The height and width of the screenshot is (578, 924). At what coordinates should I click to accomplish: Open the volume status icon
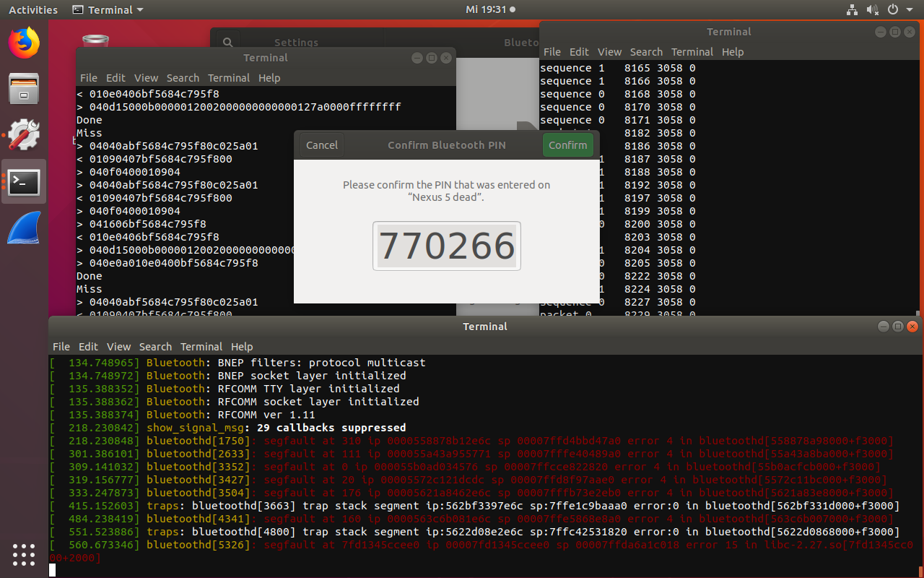tap(872, 10)
